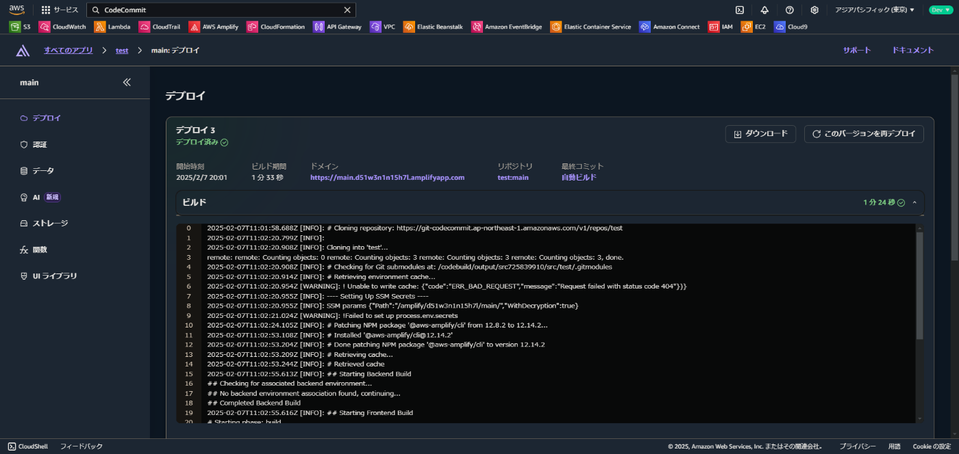The height and width of the screenshot is (454, 959).
Task: Open the 自動ビルド commit link
Action: [579, 178]
